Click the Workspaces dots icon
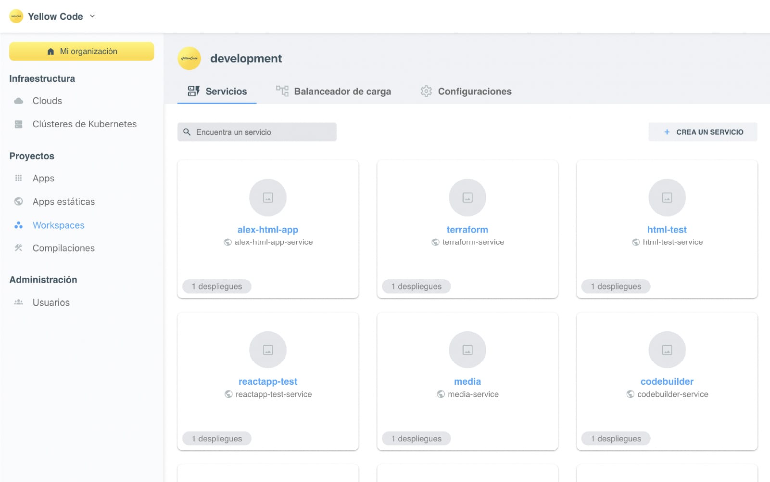Screen dimensions: 770x482 [x=19, y=225]
